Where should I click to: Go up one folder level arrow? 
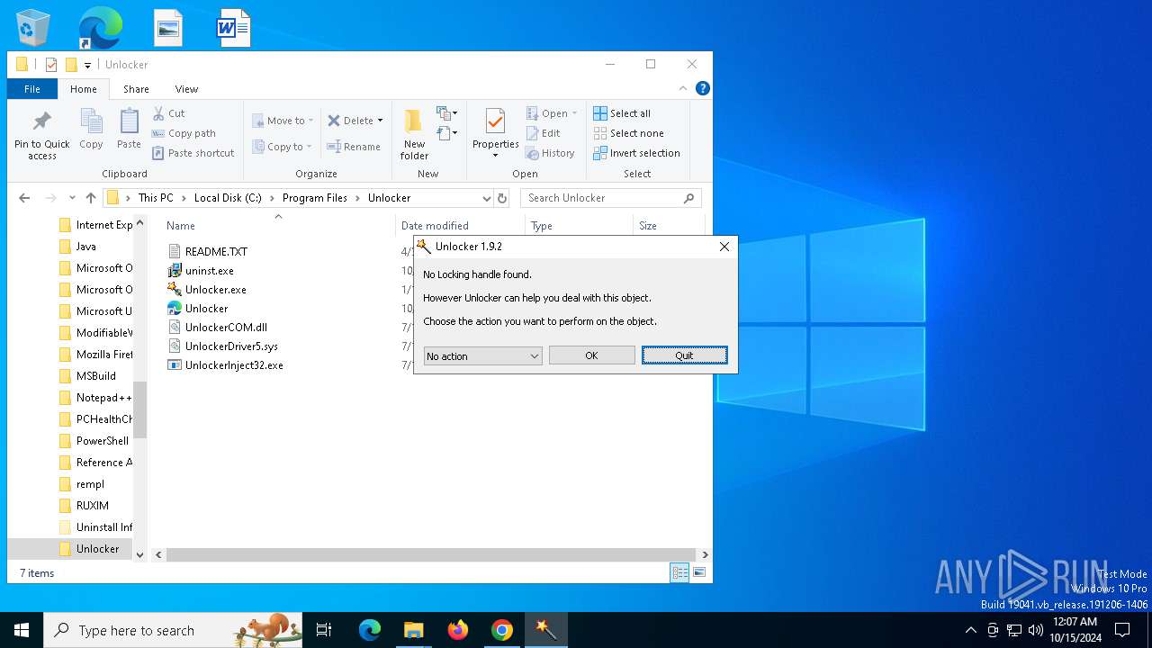(91, 198)
